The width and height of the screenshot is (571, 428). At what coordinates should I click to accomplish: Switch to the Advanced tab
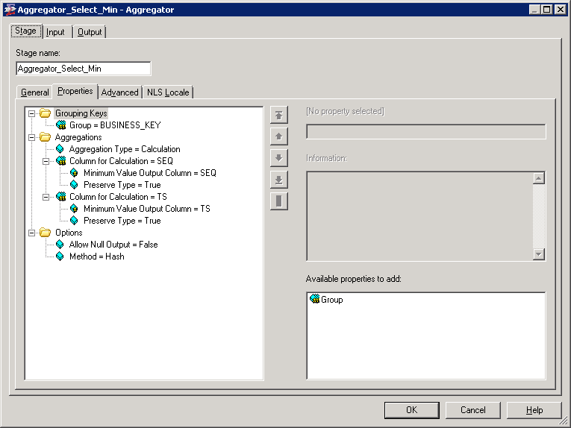pos(120,92)
